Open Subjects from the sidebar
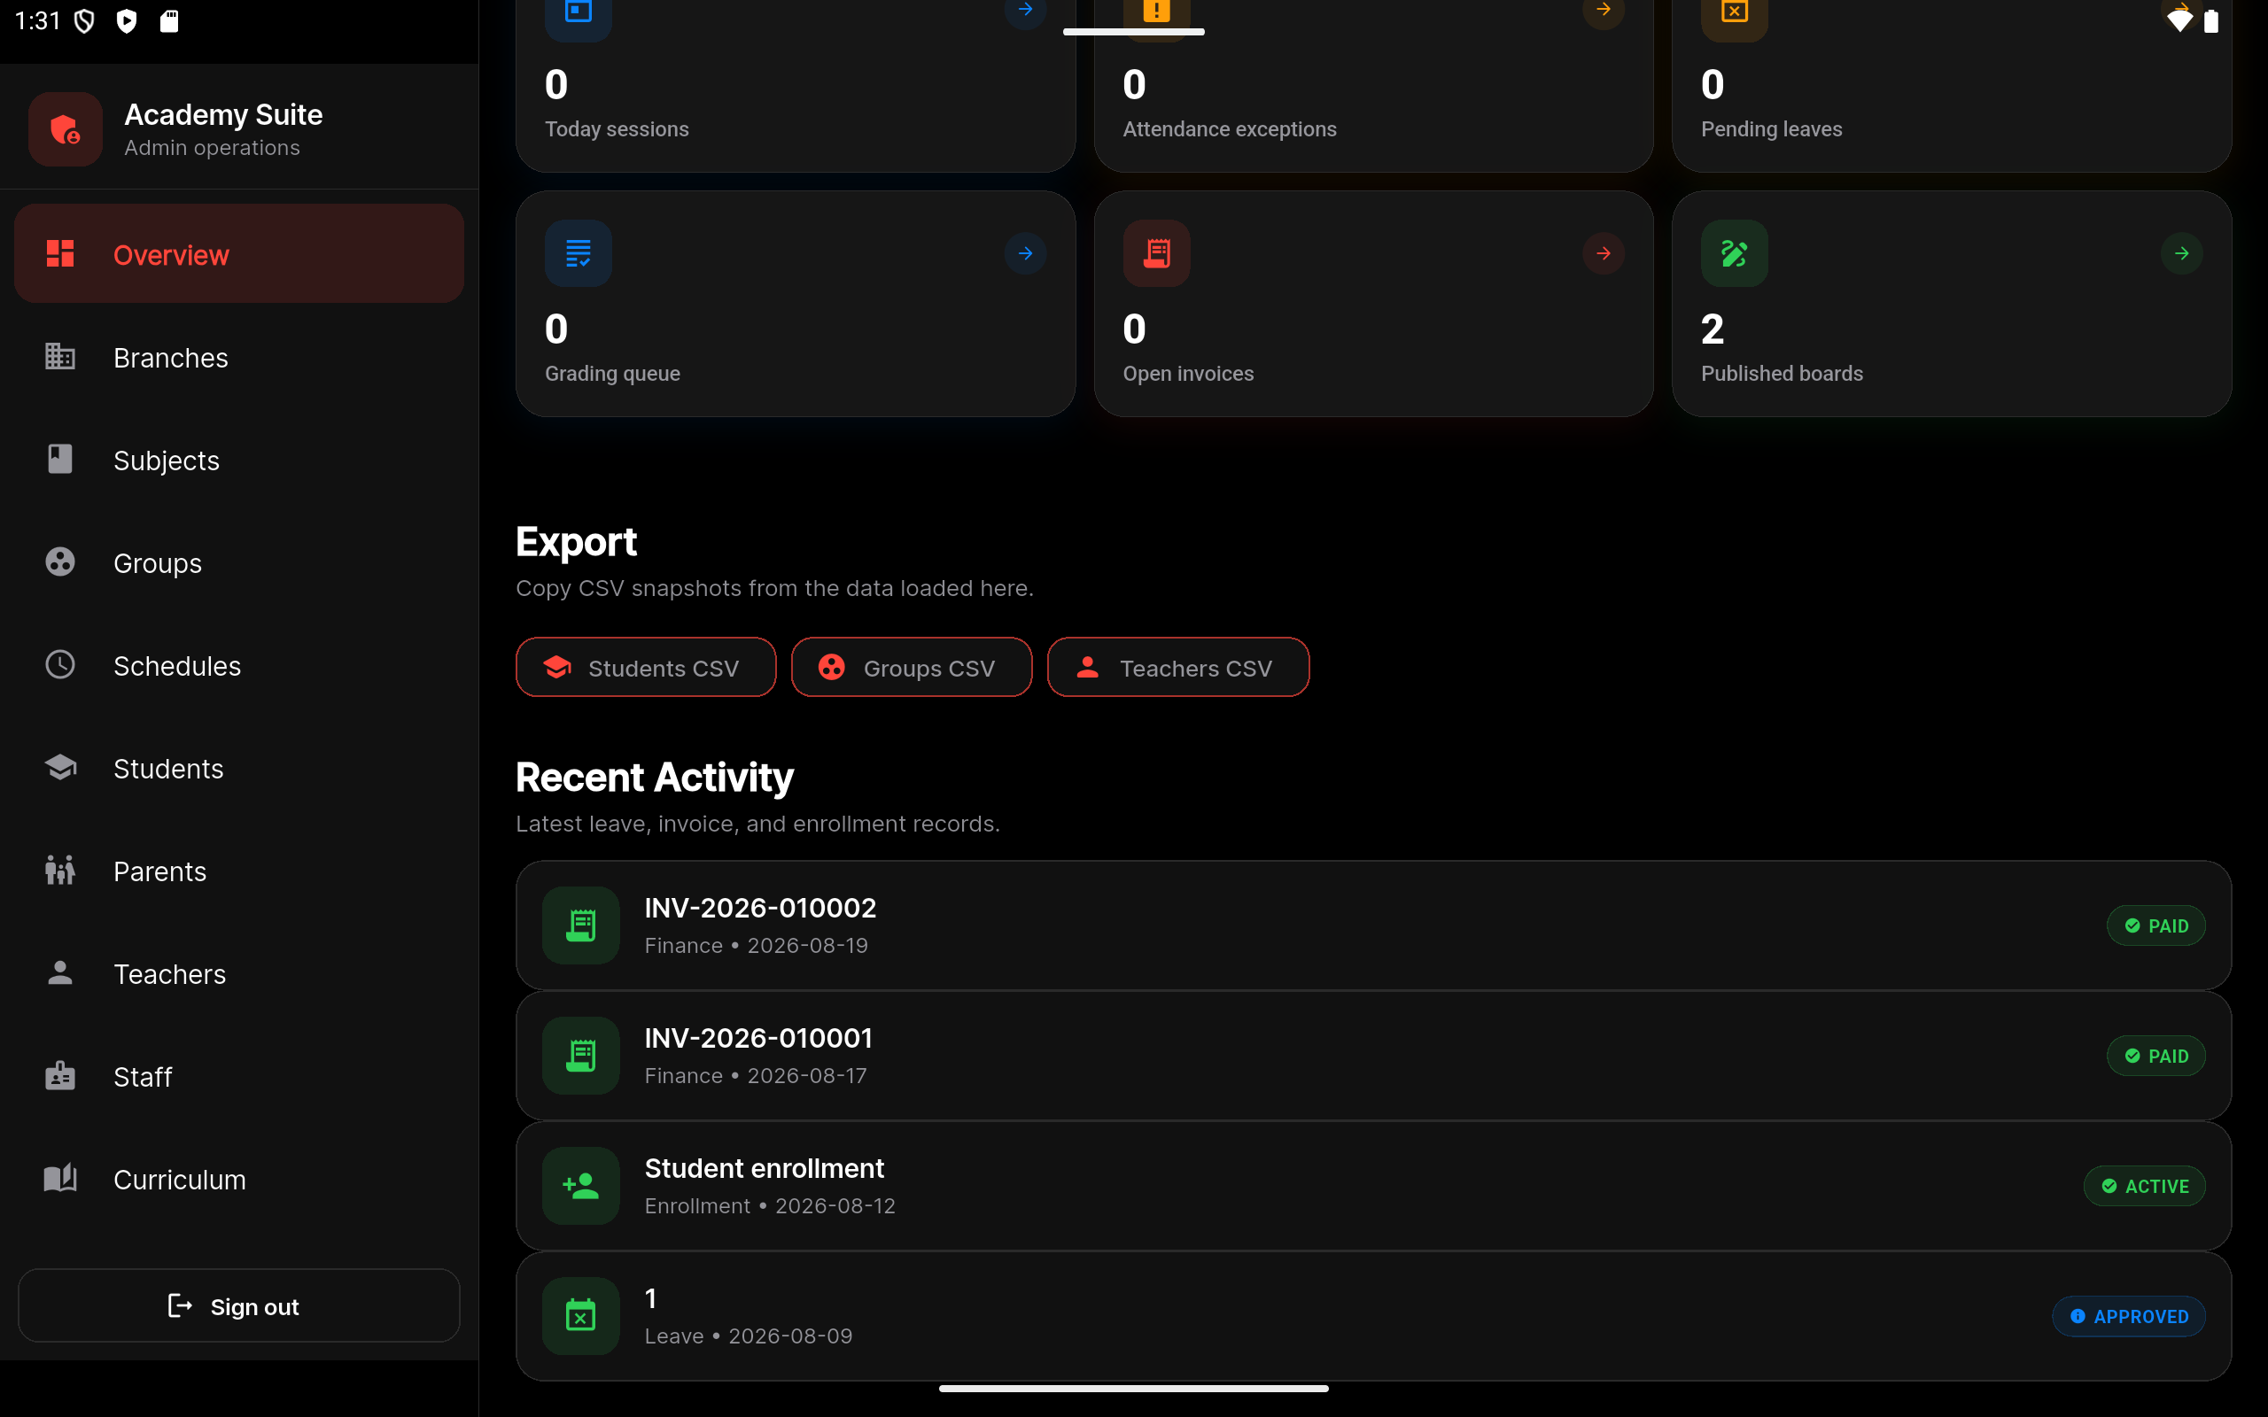This screenshot has width=2268, height=1417. (x=239, y=461)
